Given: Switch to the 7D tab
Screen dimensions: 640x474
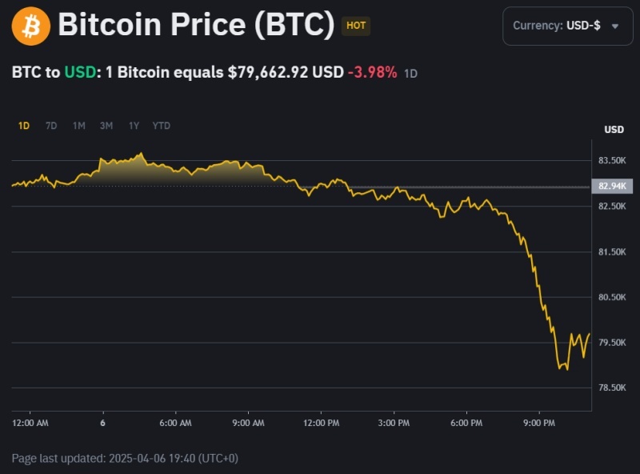Looking at the screenshot, I should pos(50,126).
